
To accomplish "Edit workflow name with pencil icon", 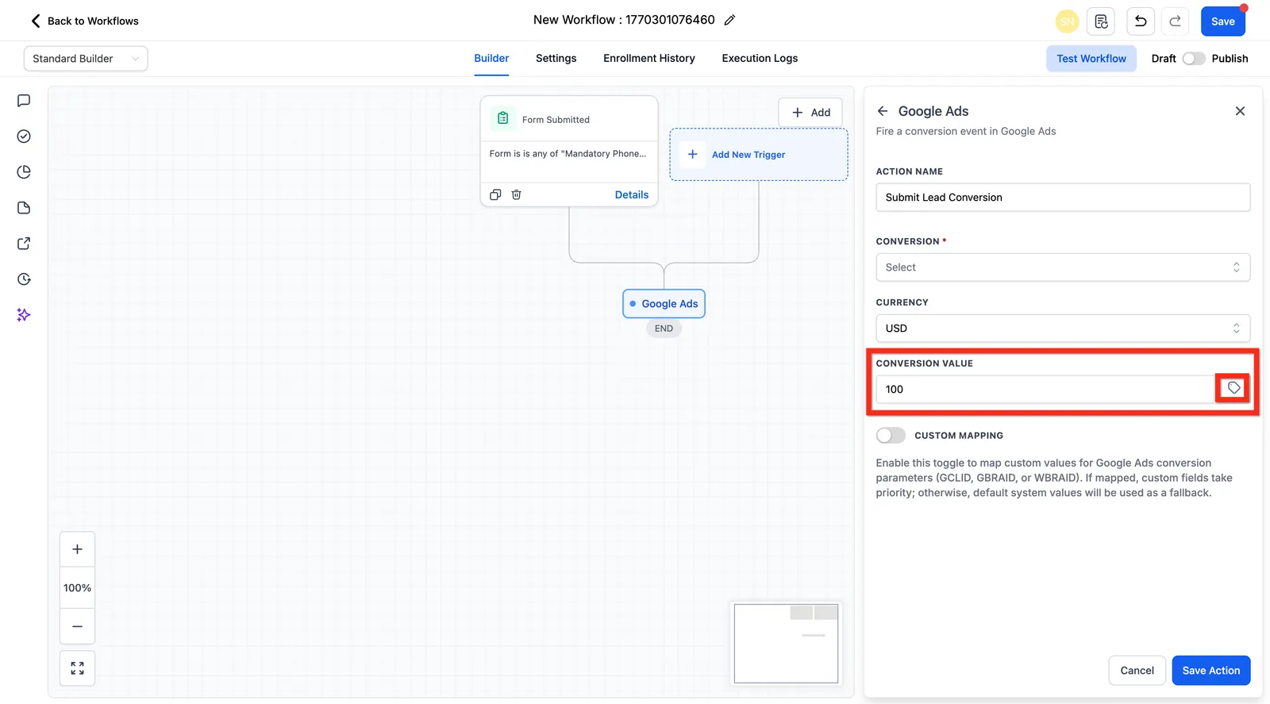I will pos(729,20).
